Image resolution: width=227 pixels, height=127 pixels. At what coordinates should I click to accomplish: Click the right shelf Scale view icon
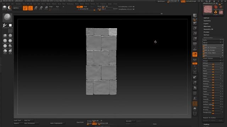click(x=195, y=83)
